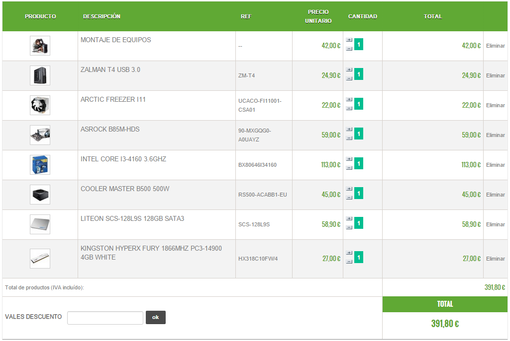This screenshot has width=510, height=341.
Task: Open LITEON SCS-128L9S 128GB SATA3 link
Action: pyautogui.click(x=132, y=219)
